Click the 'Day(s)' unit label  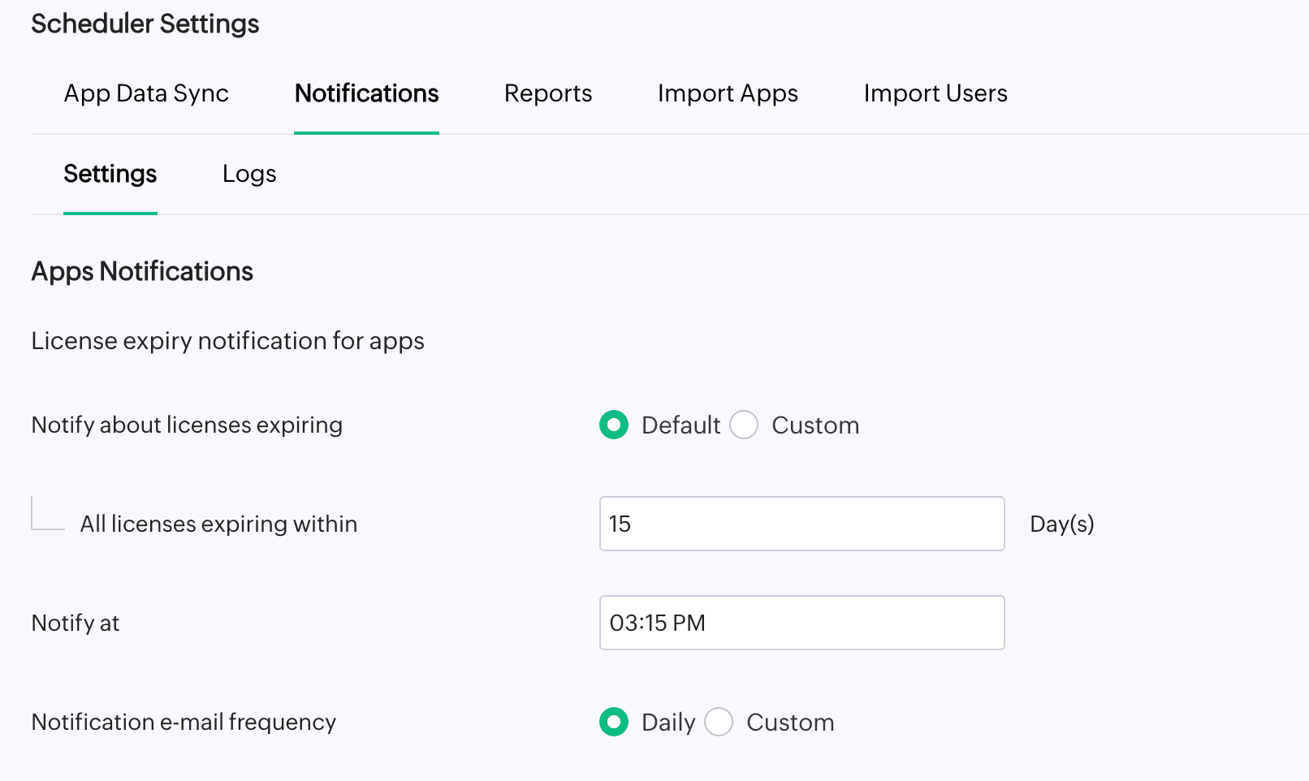(1062, 524)
